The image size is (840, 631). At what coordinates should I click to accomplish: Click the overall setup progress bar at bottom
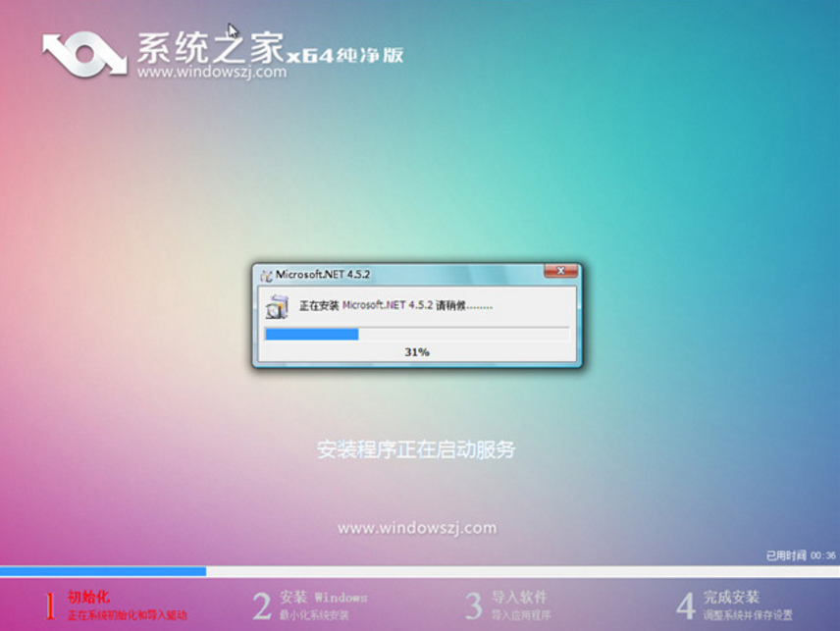pos(420,571)
